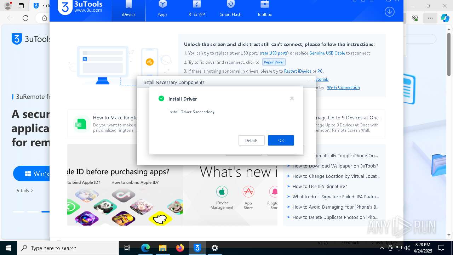Click the PC restart link
The width and height of the screenshot is (453, 255).
tap(320, 71)
